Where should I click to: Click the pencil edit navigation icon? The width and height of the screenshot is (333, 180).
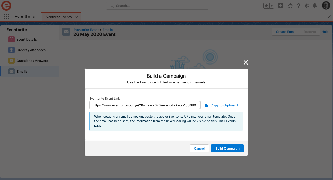click(329, 17)
